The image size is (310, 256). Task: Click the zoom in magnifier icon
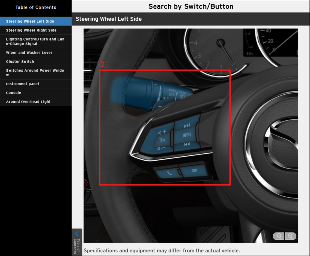[290, 236]
